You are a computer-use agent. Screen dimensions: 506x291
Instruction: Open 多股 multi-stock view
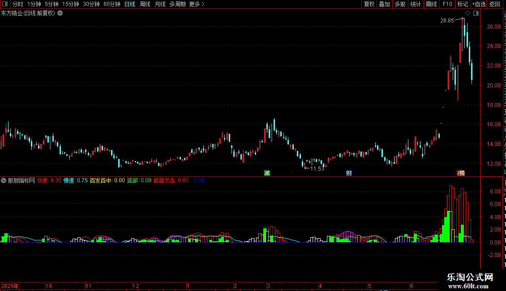click(x=400, y=4)
